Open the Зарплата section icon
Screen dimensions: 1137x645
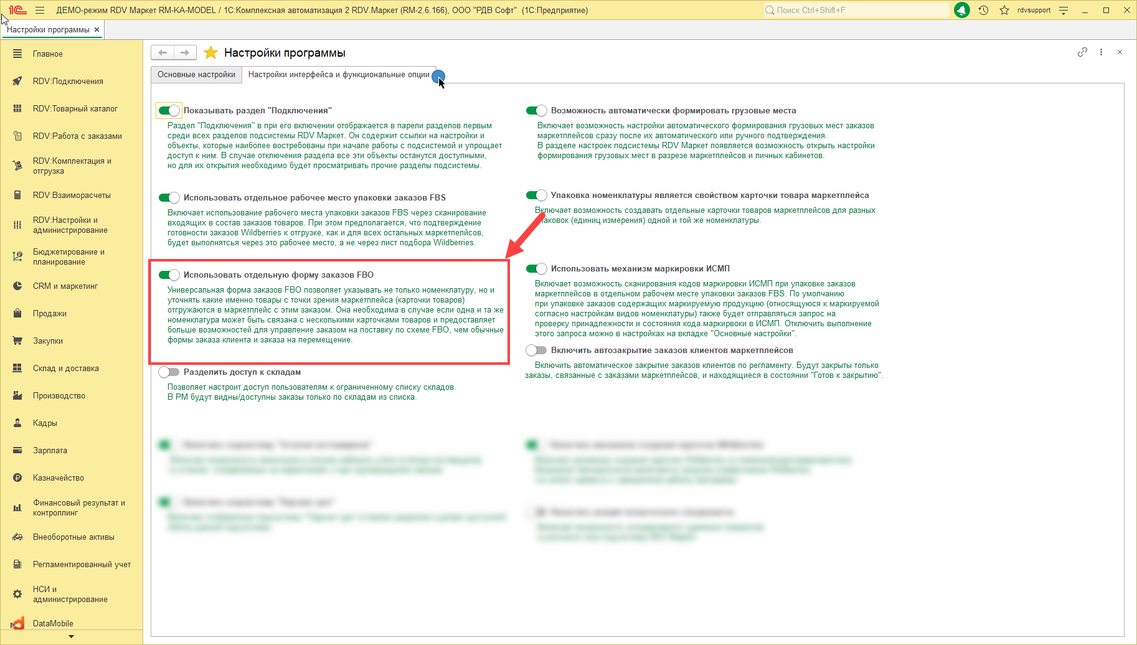(17, 451)
